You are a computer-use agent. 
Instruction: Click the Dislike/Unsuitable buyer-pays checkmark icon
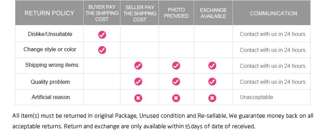[102, 34]
